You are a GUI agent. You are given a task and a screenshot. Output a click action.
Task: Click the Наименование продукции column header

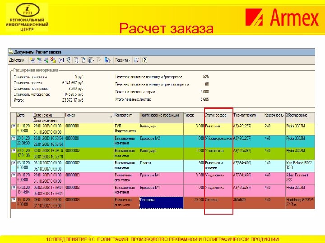point(162,117)
